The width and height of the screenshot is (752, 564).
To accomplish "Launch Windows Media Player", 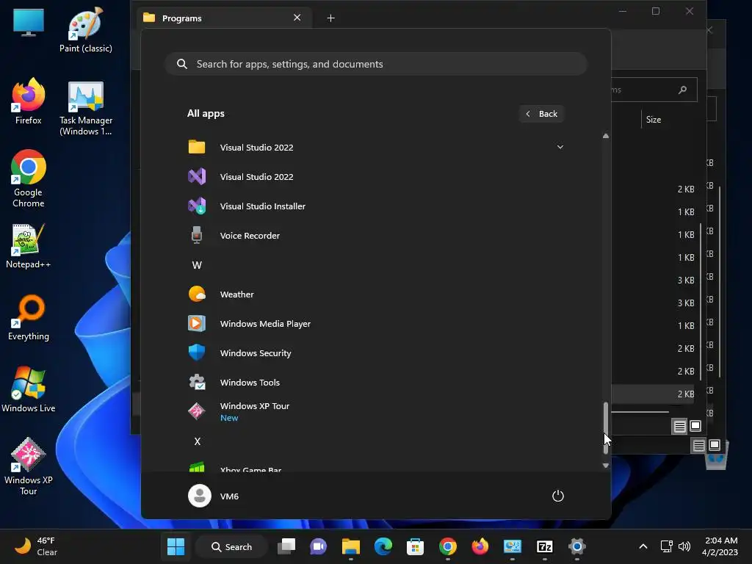I will (376, 324).
